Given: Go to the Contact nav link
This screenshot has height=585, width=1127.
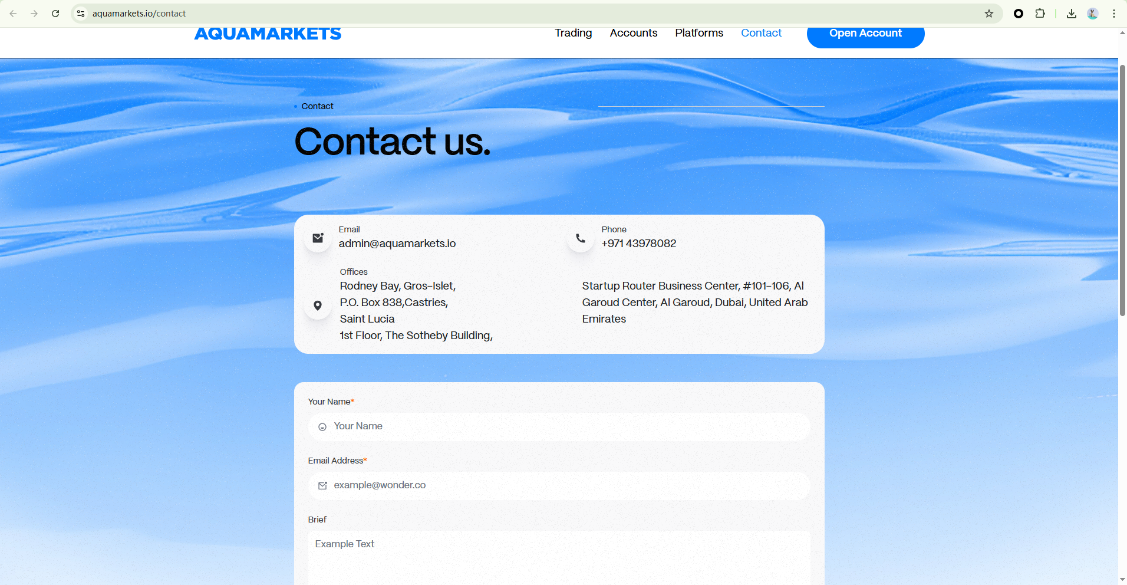Looking at the screenshot, I should coord(762,33).
